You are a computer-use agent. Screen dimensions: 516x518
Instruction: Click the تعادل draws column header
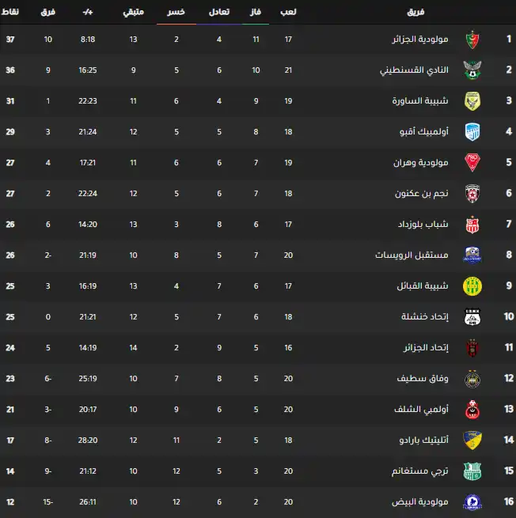pos(219,13)
